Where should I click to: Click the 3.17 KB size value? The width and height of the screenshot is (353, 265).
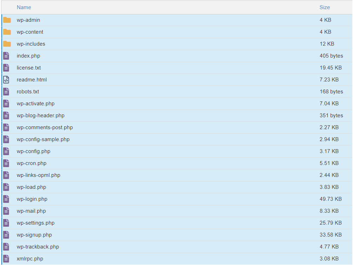coord(329,151)
